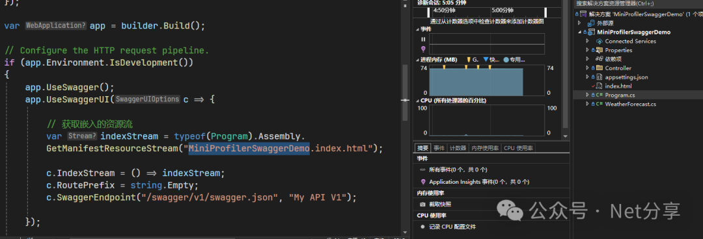
Task: Click the MiniProfilerSwaggerDemo project globe icon
Action: point(591,32)
